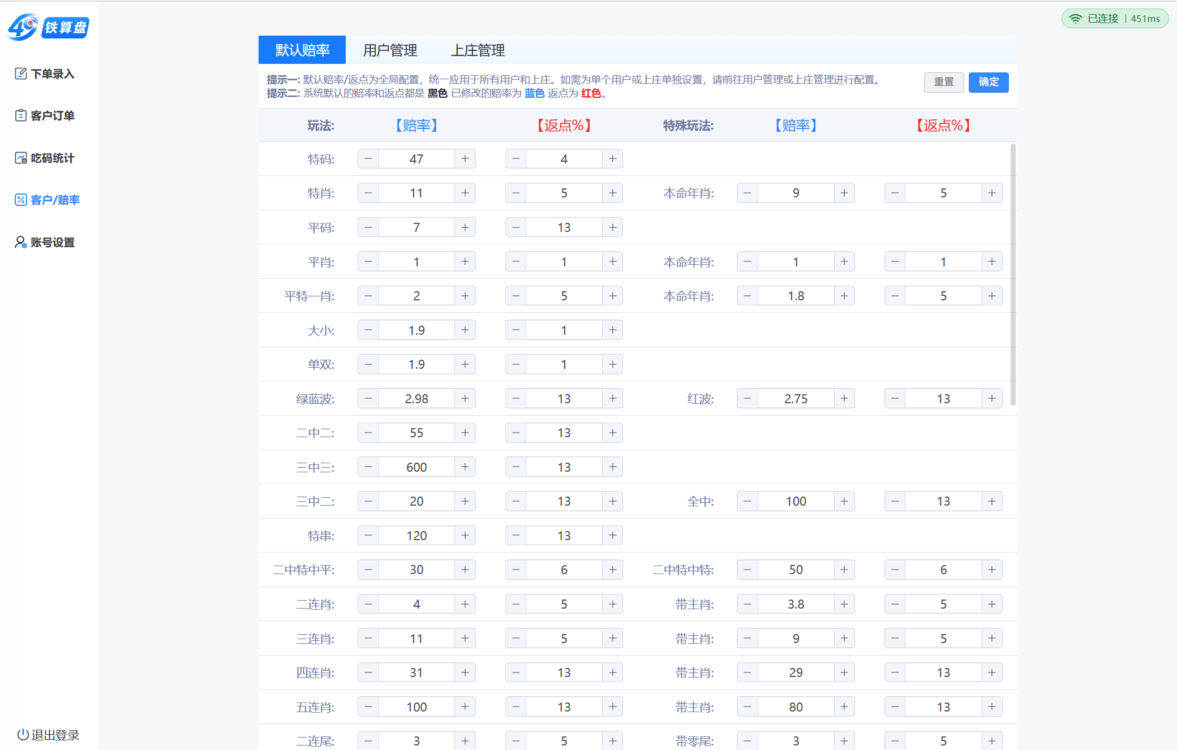Increase the 五连肖 带主肖 赔率 value
The width and height of the screenshot is (1177, 750).
click(x=844, y=707)
